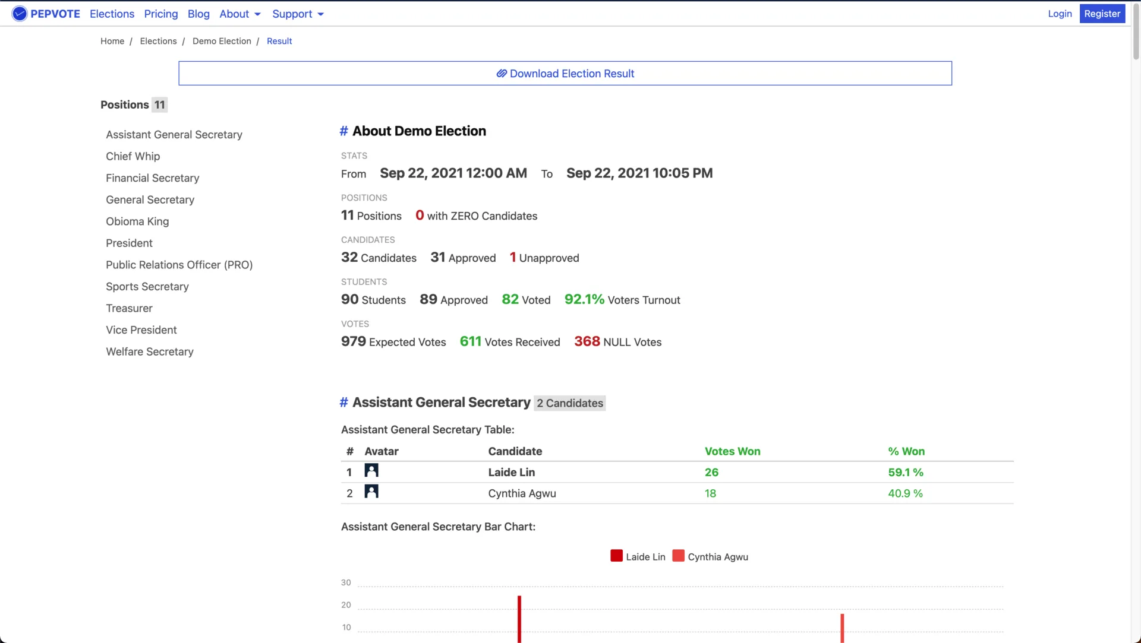Click the hash anchor beside About Demo Election
The image size is (1141, 643).
(x=343, y=131)
